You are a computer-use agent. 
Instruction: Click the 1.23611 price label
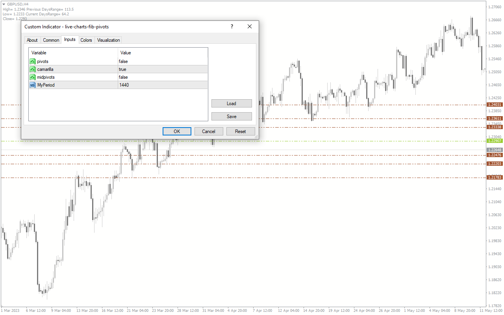pyautogui.click(x=495, y=119)
